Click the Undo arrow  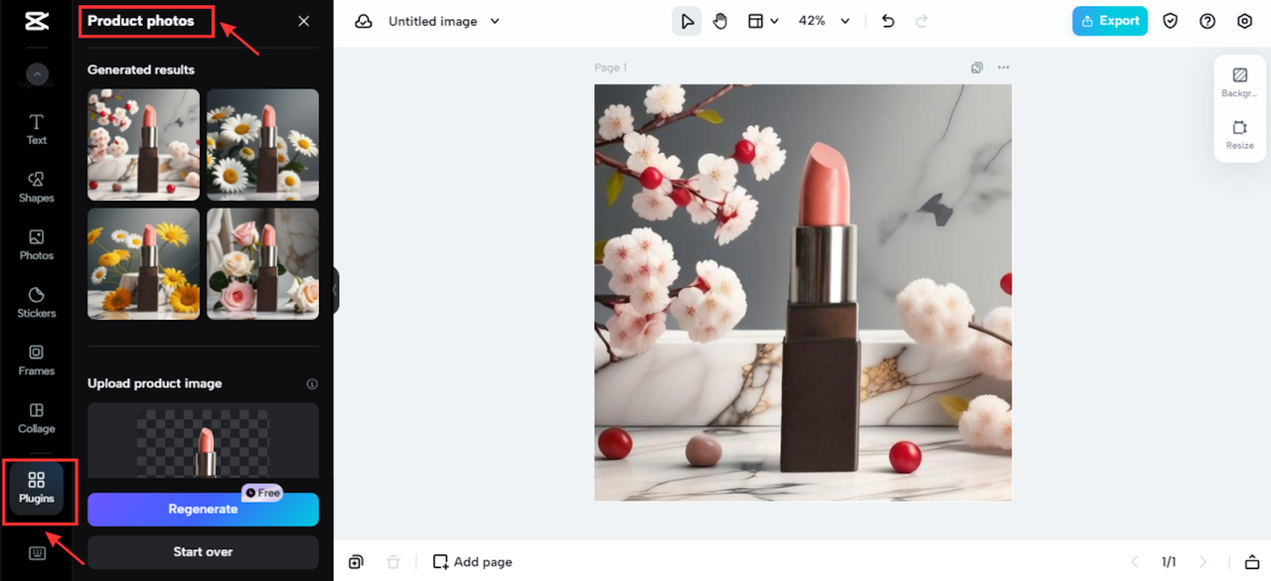[x=888, y=21]
